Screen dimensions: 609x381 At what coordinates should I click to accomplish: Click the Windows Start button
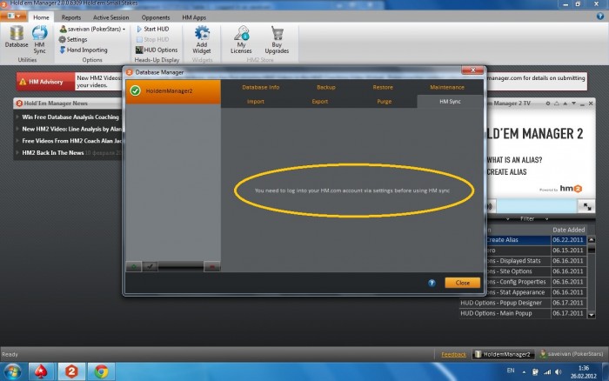pyautogui.click(x=12, y=371)
